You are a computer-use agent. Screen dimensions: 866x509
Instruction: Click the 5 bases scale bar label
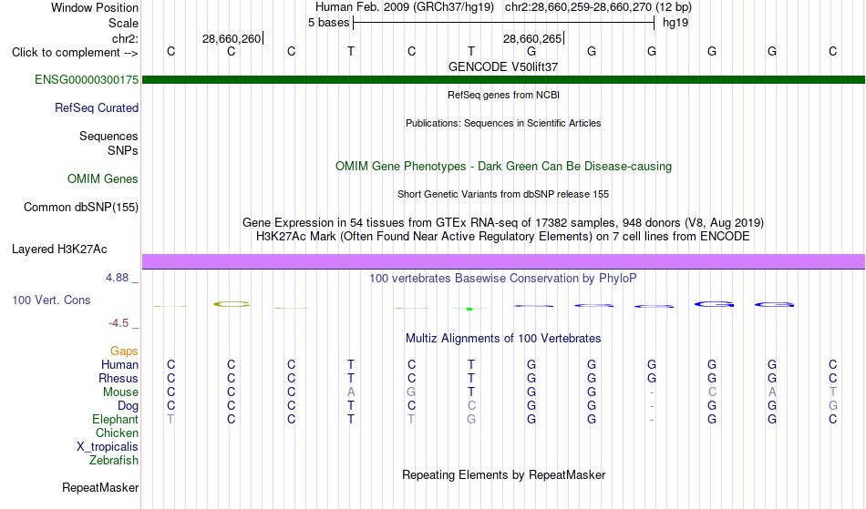(328, 23)
